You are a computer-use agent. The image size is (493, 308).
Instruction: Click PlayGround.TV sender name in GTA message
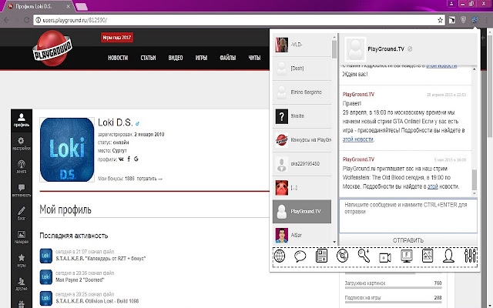358,94
